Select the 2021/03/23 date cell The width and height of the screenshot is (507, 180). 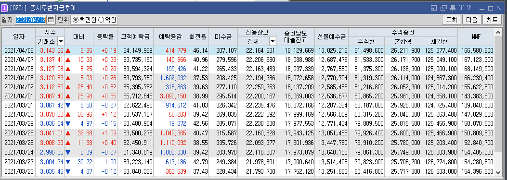point(19,162)
